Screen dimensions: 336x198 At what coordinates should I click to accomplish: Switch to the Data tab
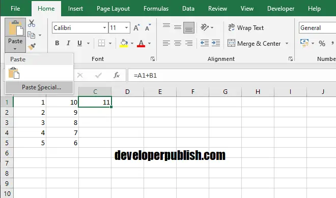[x=188, y=9]
